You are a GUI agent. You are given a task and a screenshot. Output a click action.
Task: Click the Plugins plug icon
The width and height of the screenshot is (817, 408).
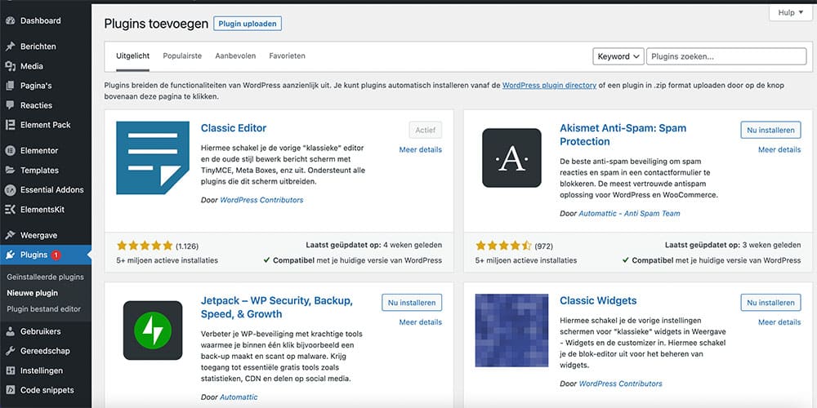pyautogui.click(x=11, y=255)
